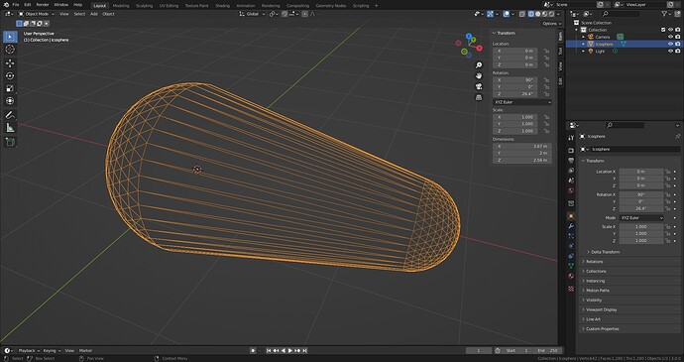Open the Render menu

coord(43,4)
